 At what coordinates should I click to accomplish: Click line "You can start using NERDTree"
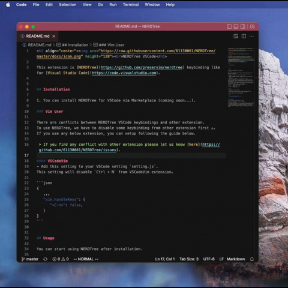[x=89, y=249]
